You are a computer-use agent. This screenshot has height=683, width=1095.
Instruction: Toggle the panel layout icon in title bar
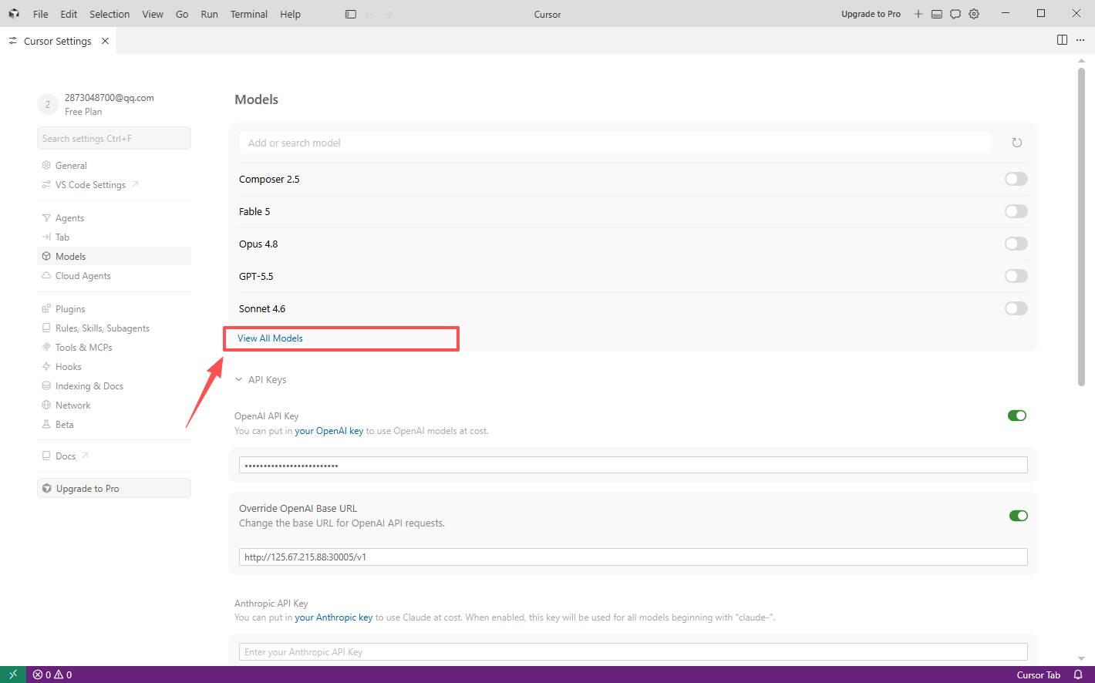[x=937, y=14]
